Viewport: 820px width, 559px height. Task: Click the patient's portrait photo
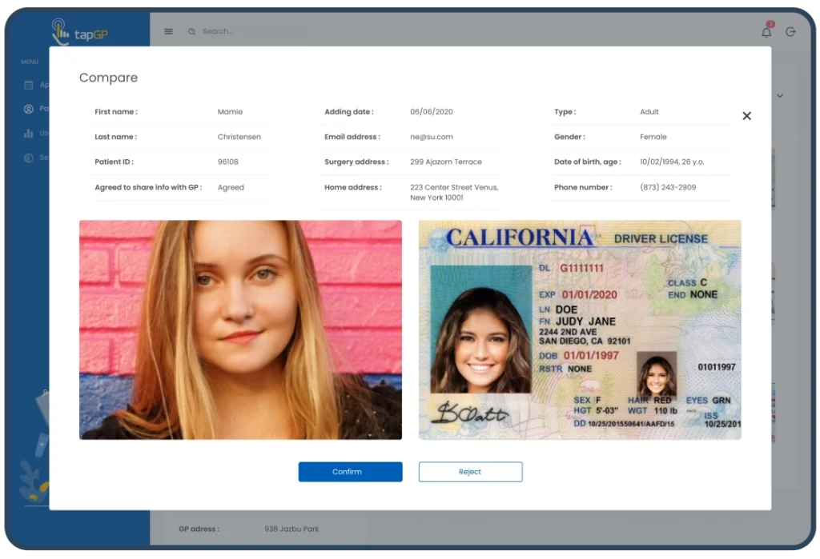pos(240,329)
